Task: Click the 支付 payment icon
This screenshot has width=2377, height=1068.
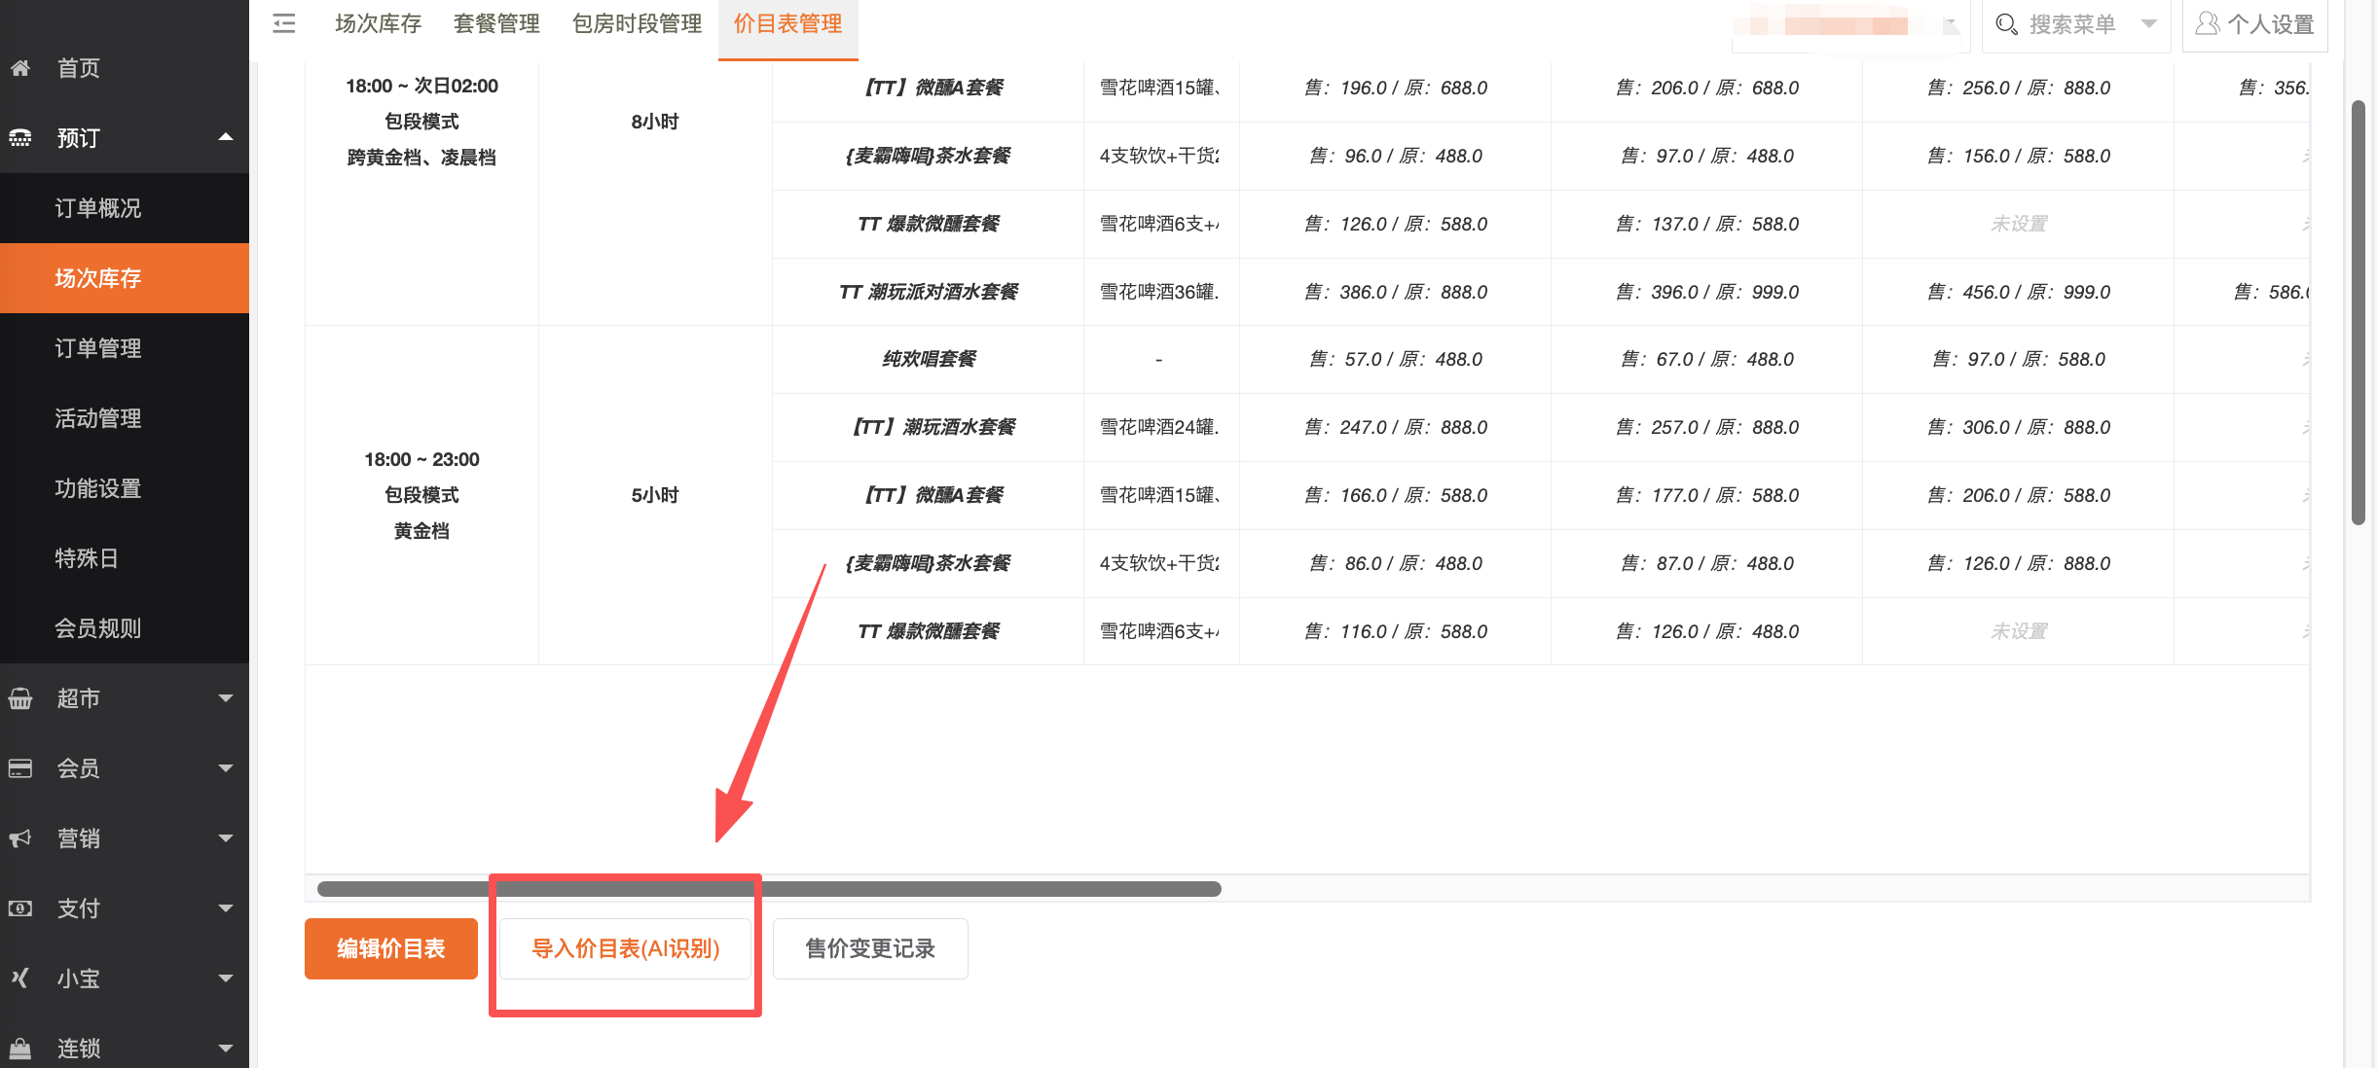Action: pyautogui.click(x=20, y=908)
